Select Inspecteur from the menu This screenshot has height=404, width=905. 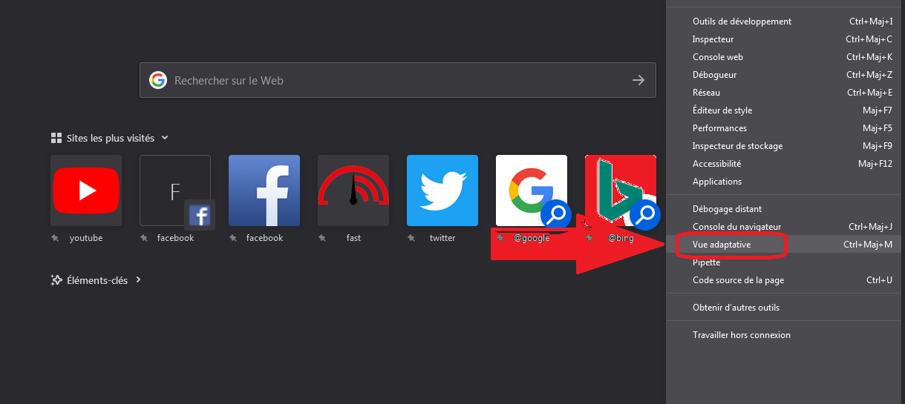[785, 39]
